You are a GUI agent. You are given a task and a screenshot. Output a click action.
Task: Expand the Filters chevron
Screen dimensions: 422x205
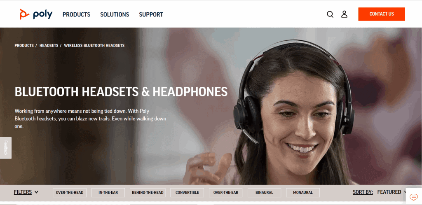tap(37, 192)
